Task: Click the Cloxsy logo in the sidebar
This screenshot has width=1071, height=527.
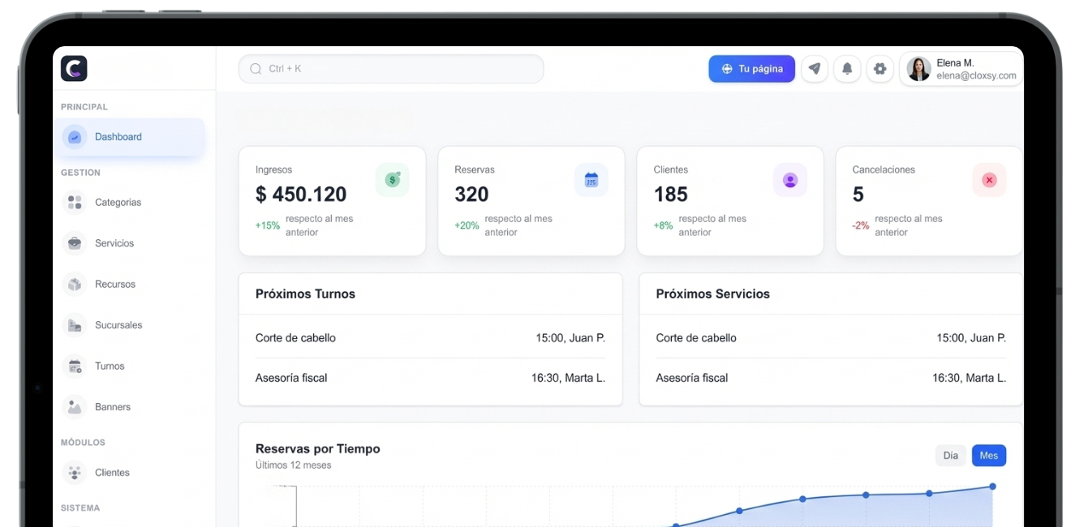Action: click(74, 69)
